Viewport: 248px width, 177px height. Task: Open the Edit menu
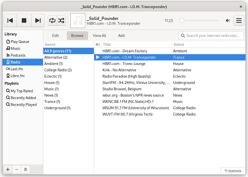(x=55, y=36)
